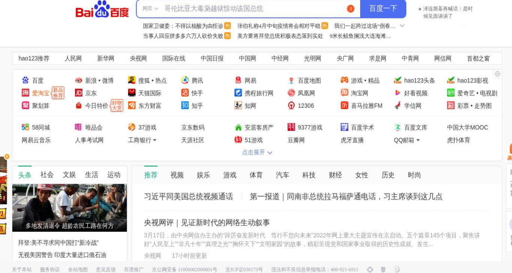Click the 知乎 icon
Screen dimensions: 512x273
coord(185,105)
